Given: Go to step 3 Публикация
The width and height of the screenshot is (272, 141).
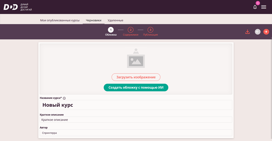Looking at the screenshot, I should point(150,30).
